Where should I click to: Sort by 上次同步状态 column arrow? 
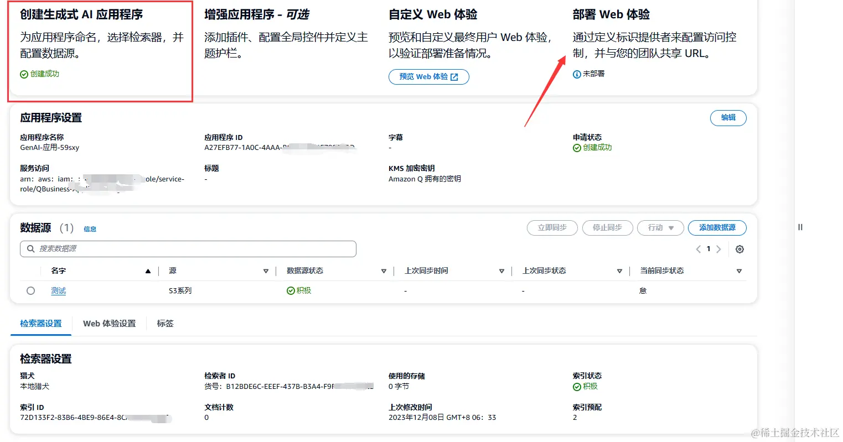619,271
